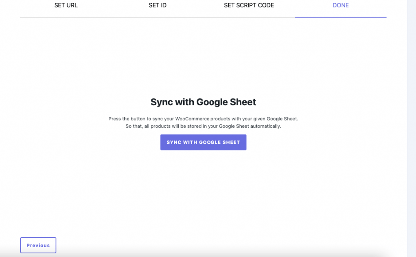Click the SYNC WITH GOOGLE SHEET button

point(203,142)
